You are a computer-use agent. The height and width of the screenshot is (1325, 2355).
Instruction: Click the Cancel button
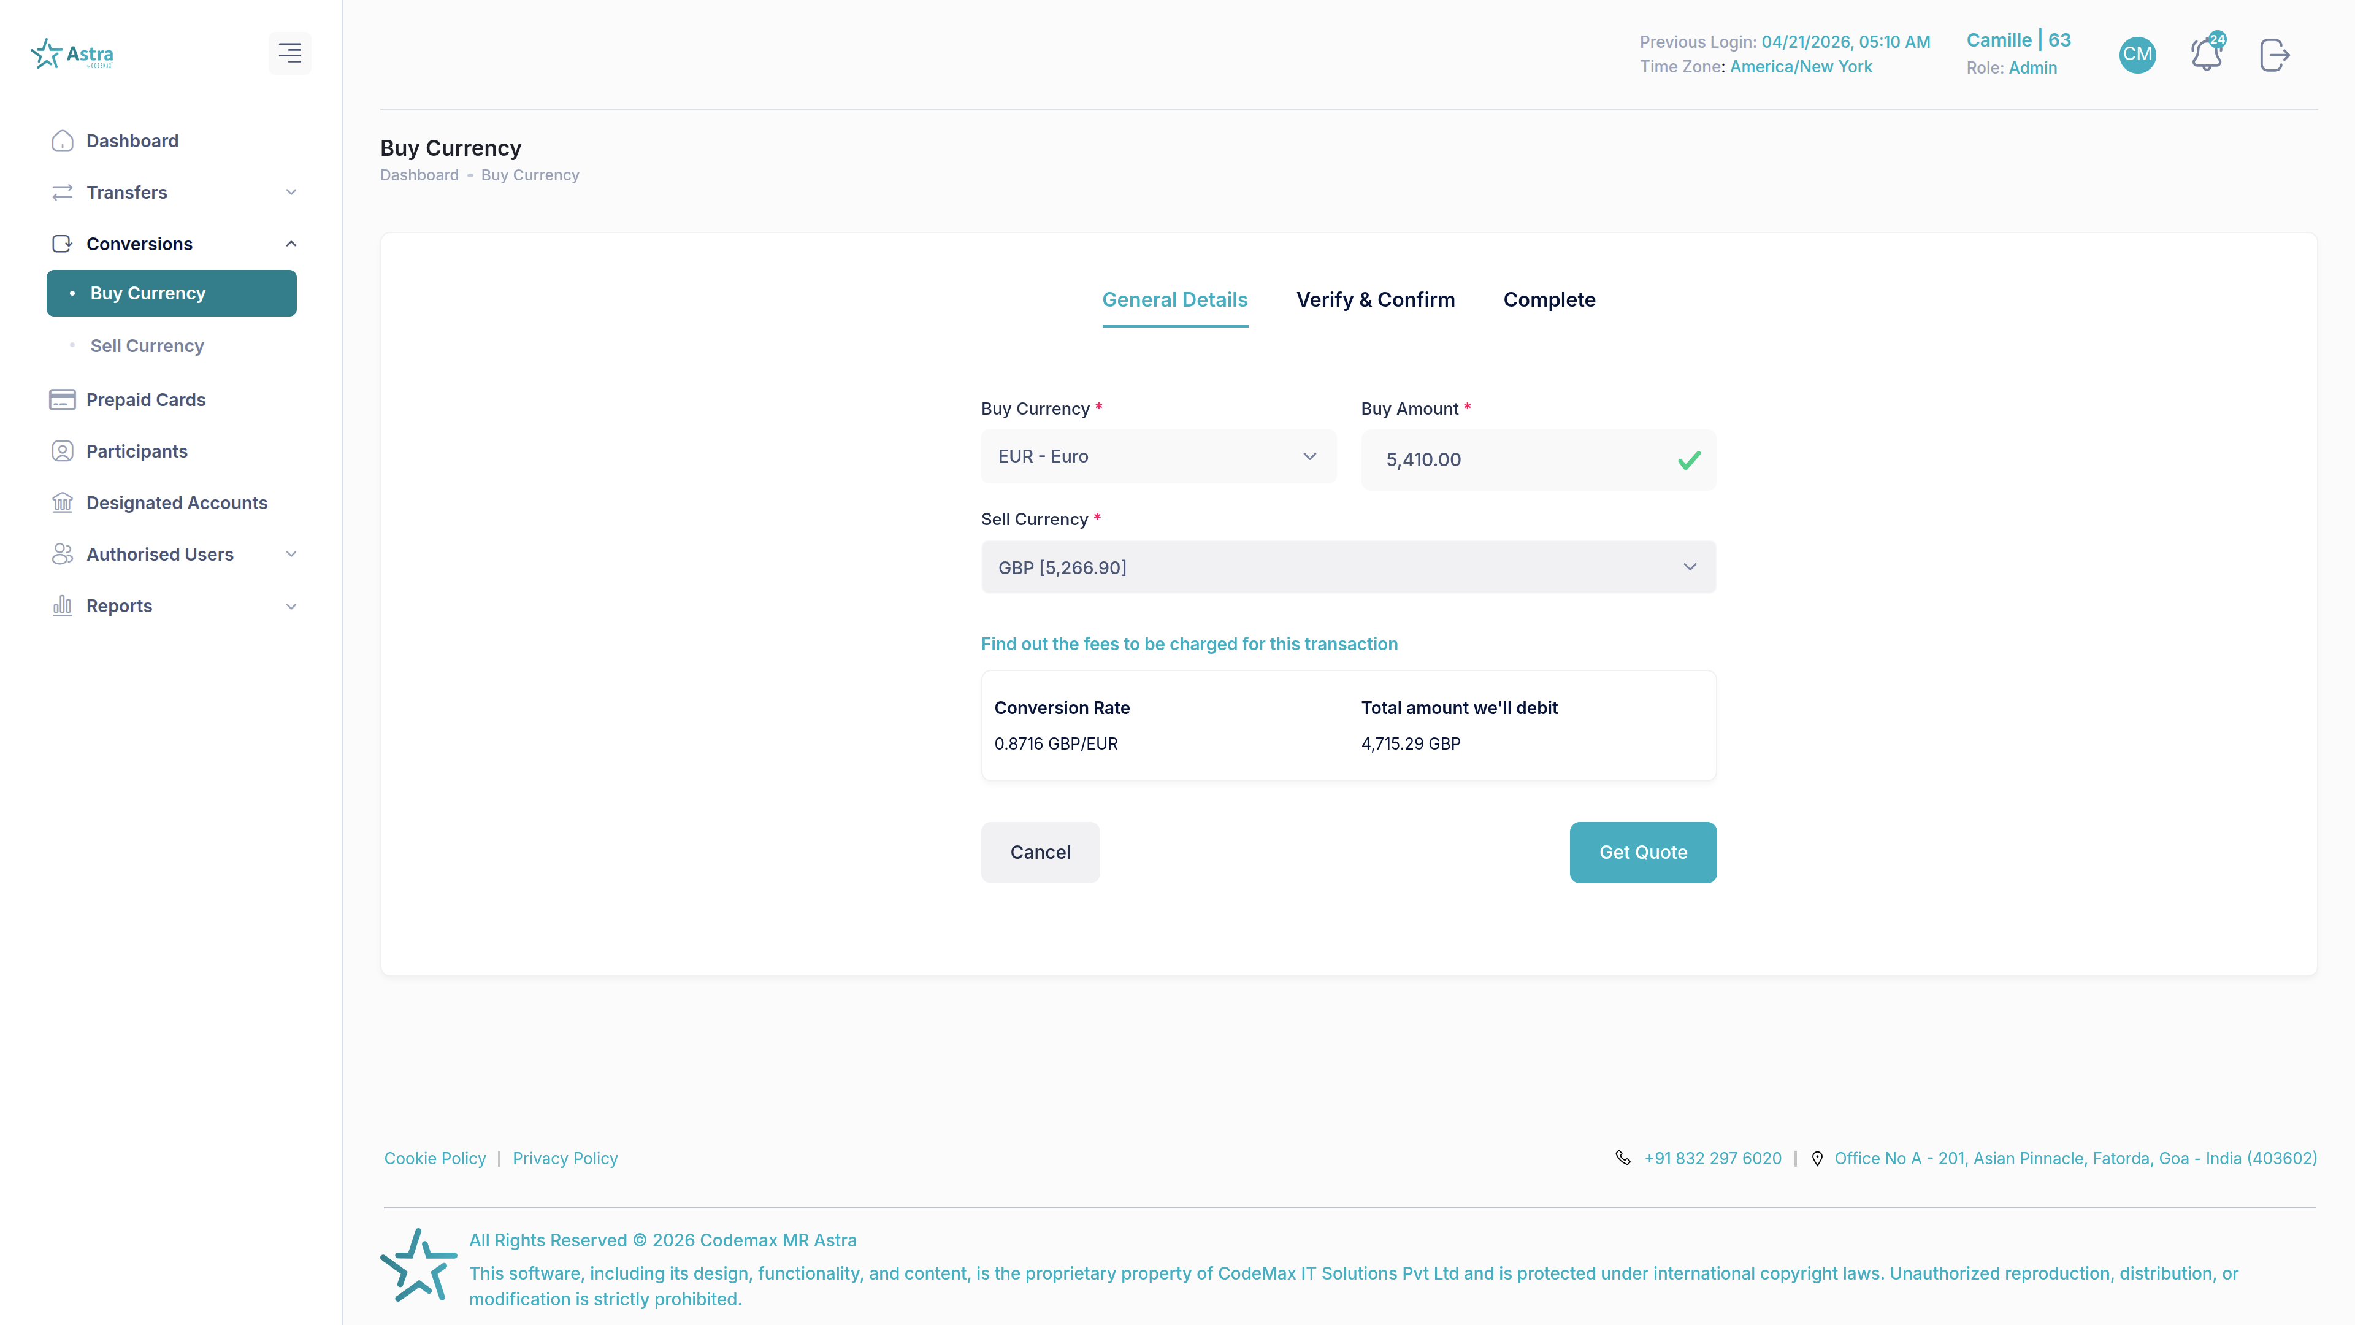tap(1040, 852)
